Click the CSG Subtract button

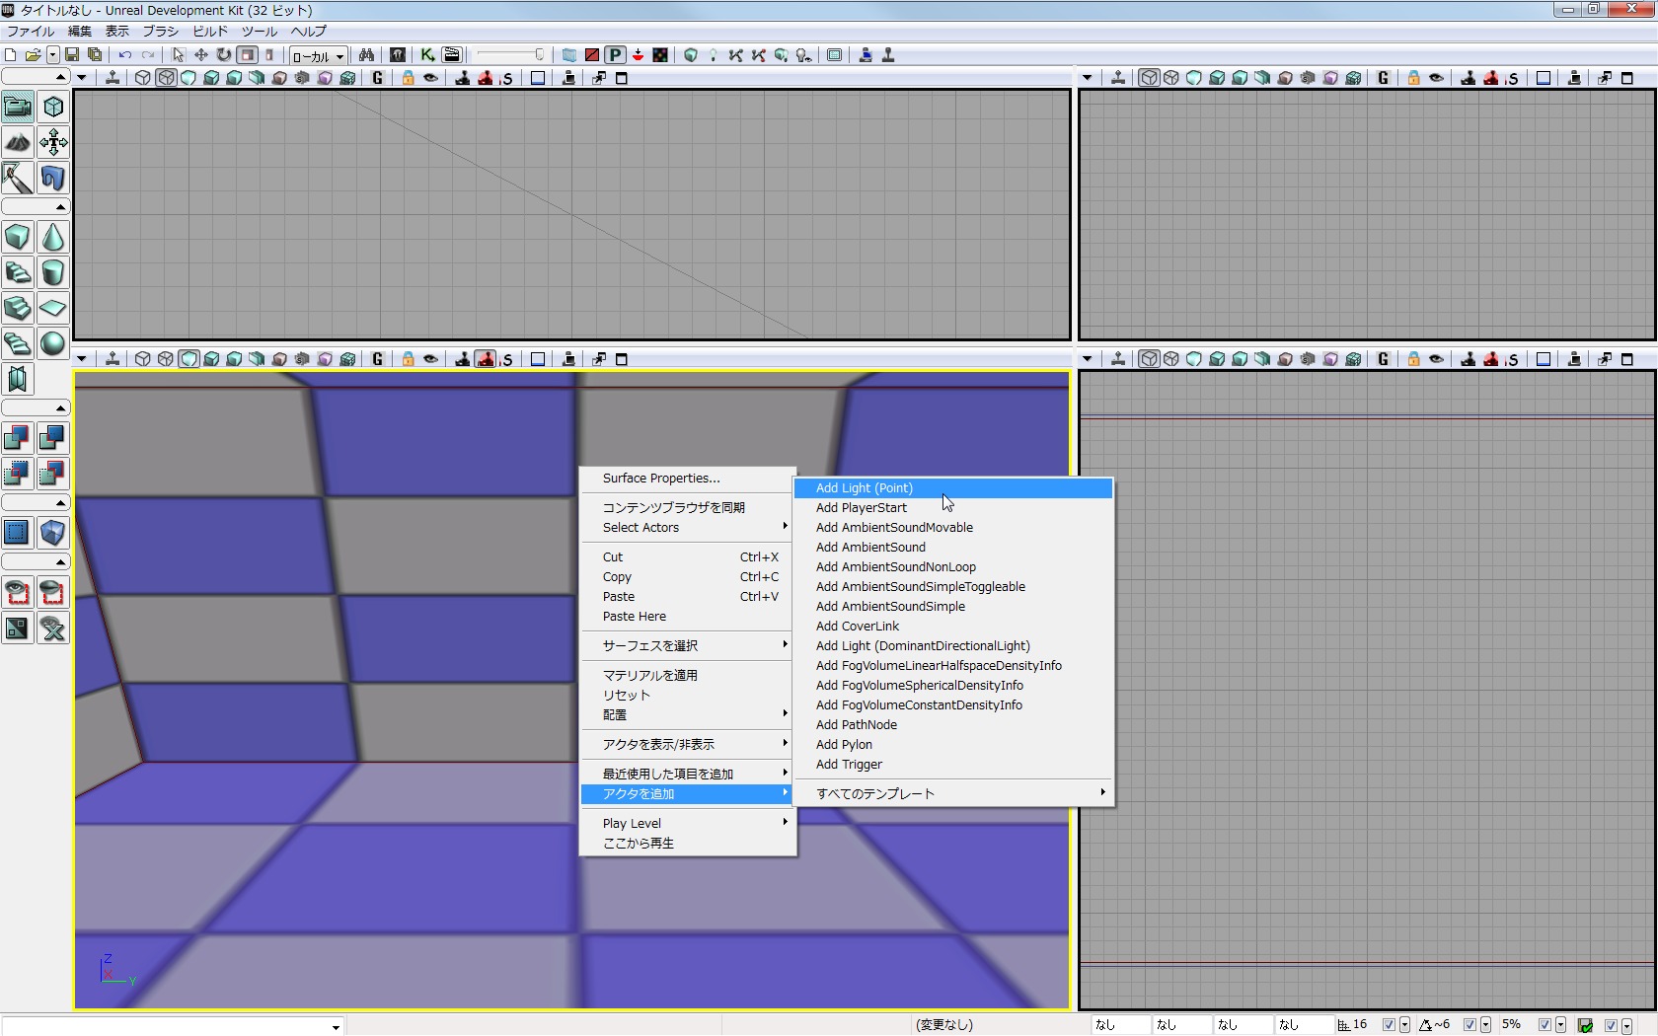click(53, 438)
